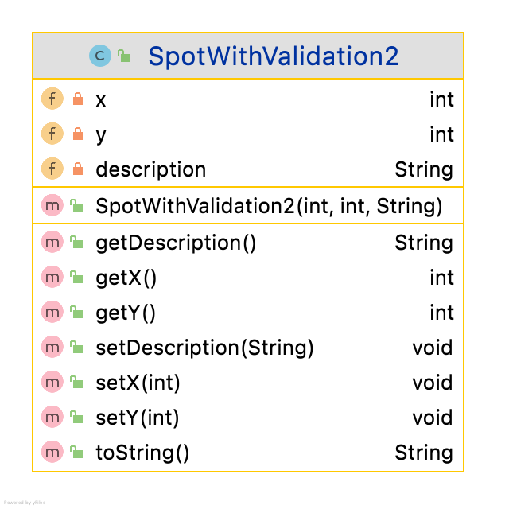Click the toString() method name
509x509 pixels.
(x=142, y=453)
